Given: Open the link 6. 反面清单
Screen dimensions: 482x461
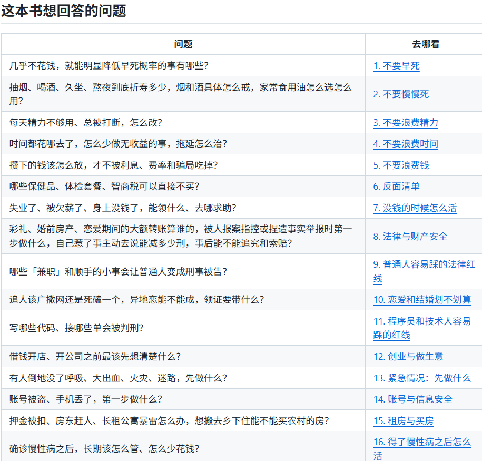Looking at the screenshot, I should pos(396,187).
